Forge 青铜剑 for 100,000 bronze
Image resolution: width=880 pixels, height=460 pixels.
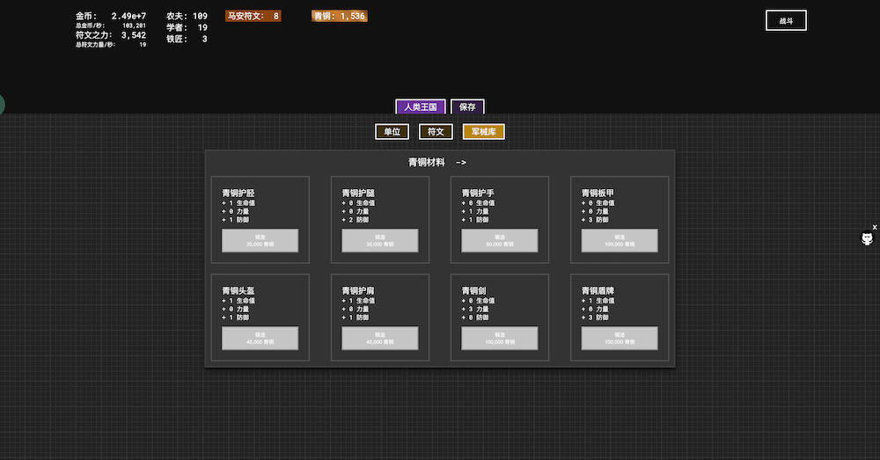point(499,338)
